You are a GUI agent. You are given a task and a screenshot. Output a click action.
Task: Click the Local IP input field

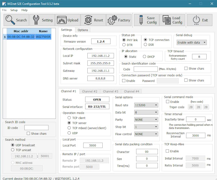tap(101, 56)
